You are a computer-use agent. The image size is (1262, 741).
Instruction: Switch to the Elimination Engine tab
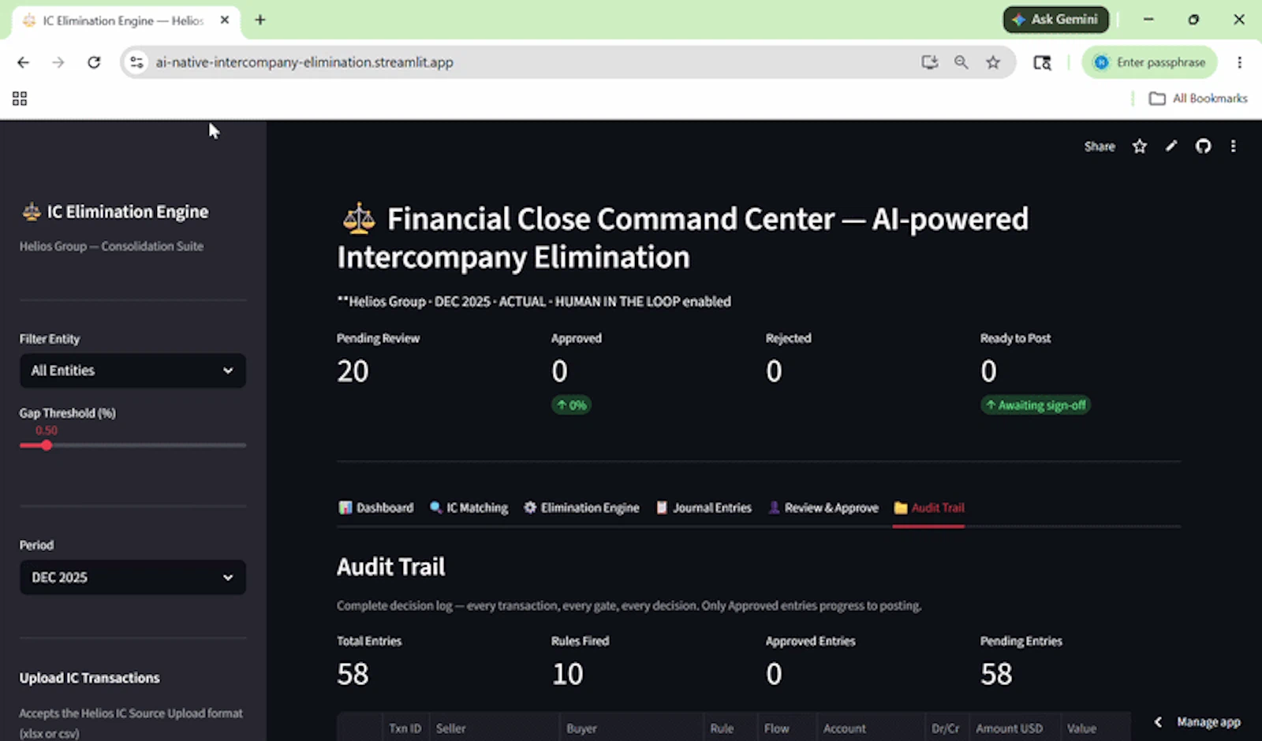tap(581, 508)
